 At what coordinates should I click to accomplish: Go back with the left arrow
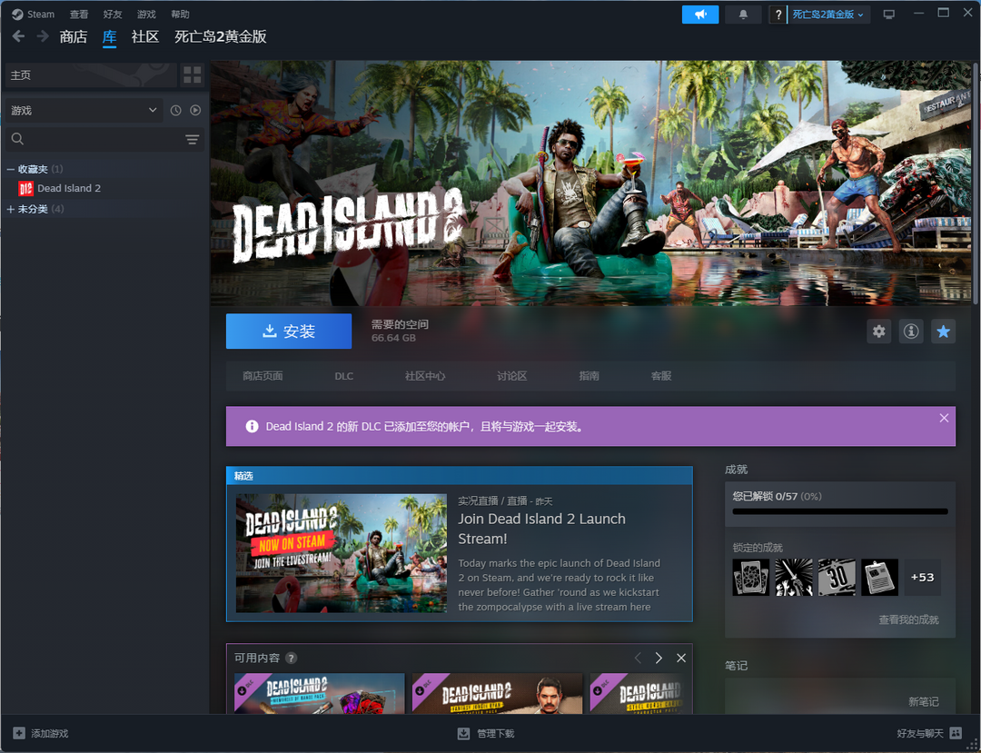(x=18, y=37)
